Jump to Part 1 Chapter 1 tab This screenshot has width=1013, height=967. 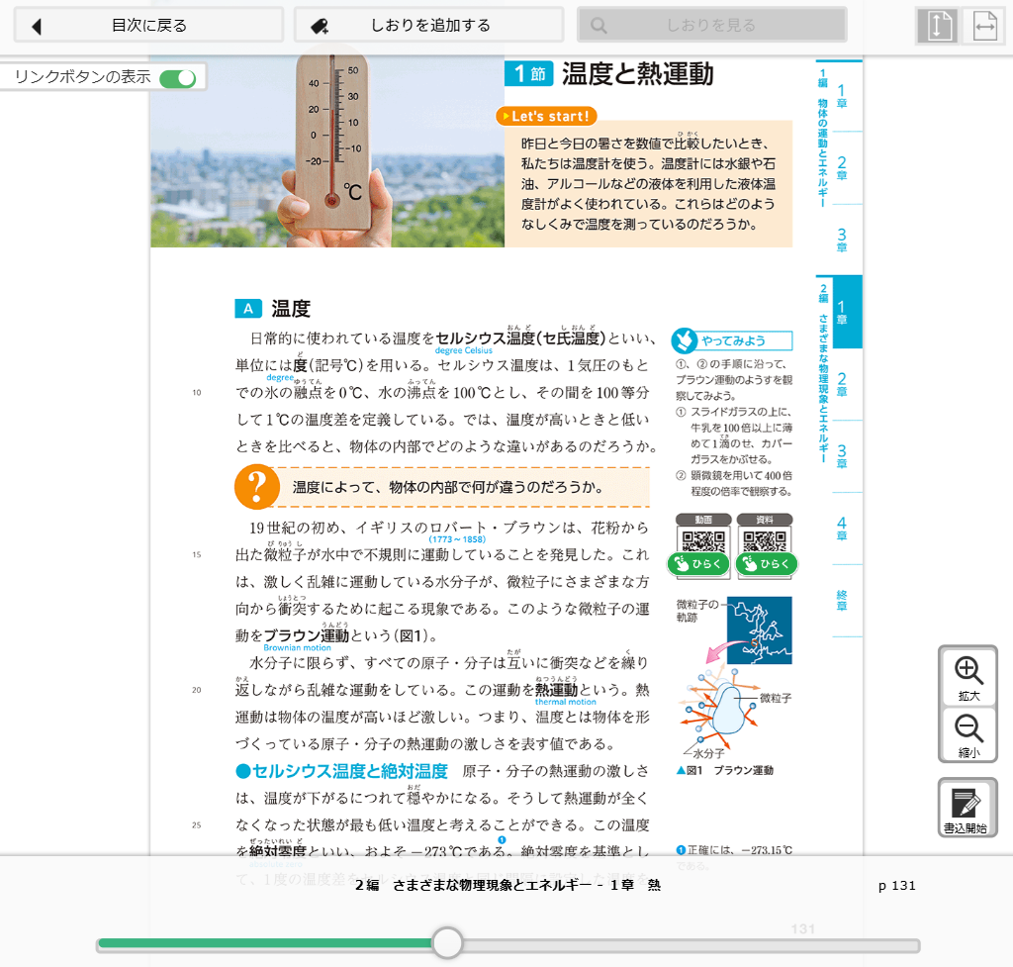[841, 96]
